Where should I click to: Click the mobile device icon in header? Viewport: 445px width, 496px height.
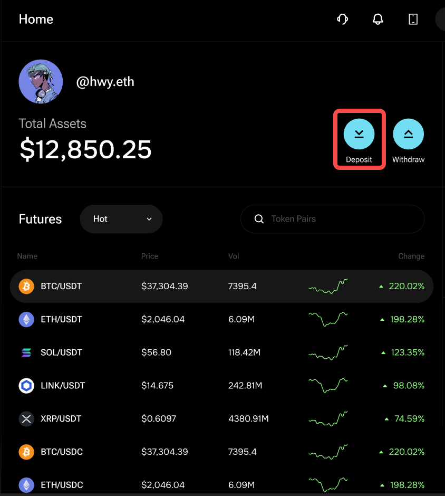(x=413, y=20)
